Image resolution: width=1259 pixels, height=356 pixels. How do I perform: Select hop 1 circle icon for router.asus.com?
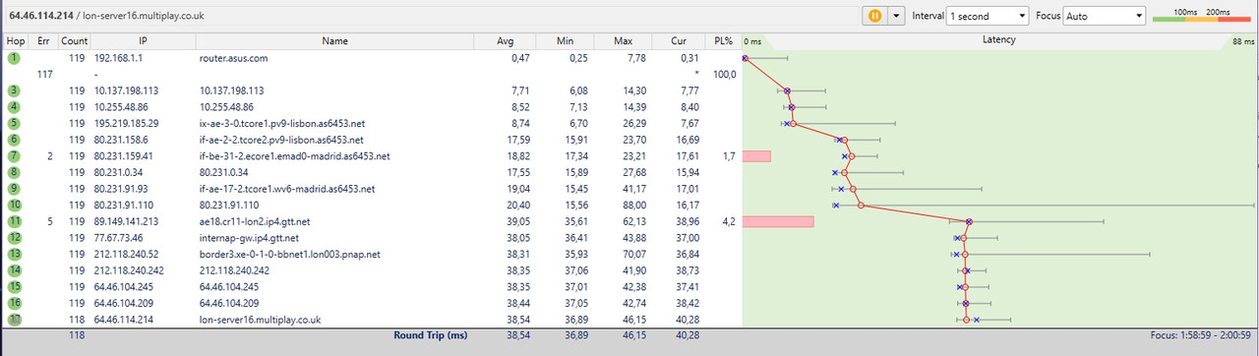(14, 58)
